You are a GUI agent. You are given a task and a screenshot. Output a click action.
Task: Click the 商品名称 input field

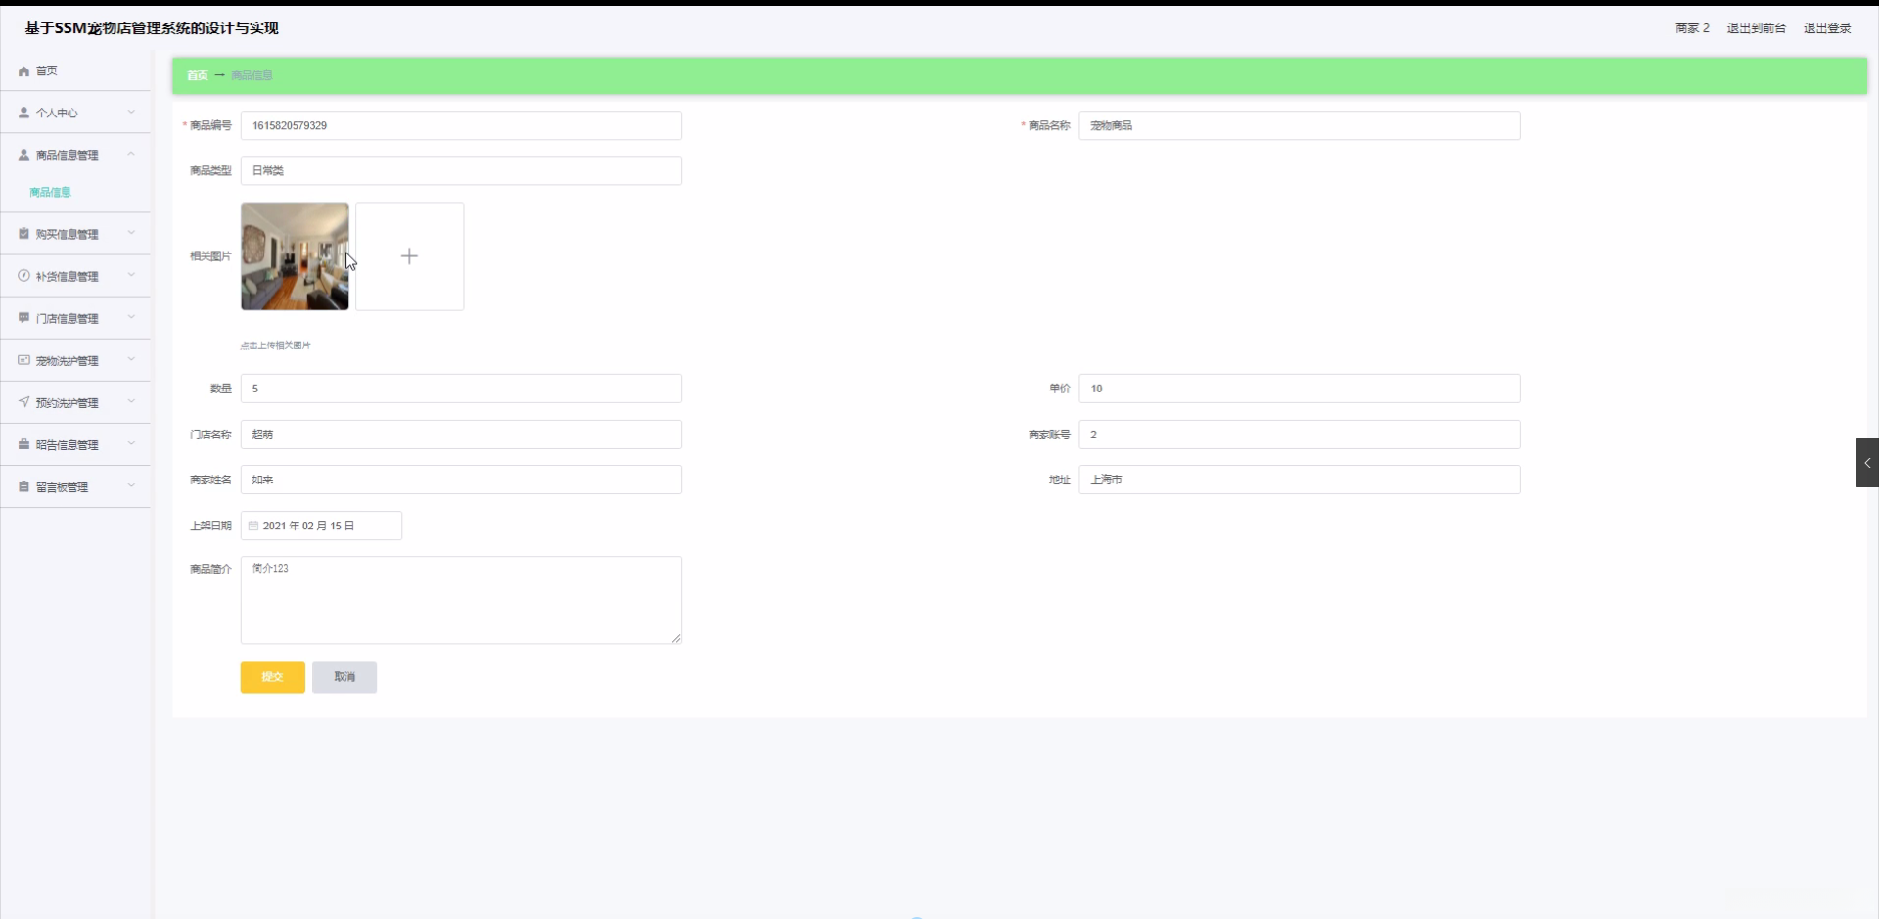pos(1300,125)
